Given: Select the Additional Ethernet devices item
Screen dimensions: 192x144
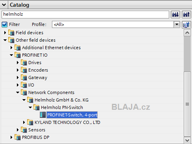Looking at the screenshot, I should 51,48.
